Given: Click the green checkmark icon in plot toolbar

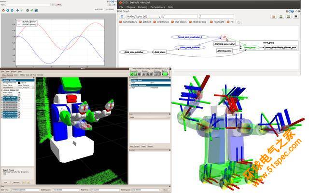Looking at the screenshot, I should [x=32, y=10].
